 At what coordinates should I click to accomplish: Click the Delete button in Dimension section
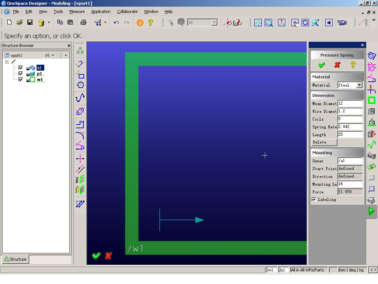[x=324, y=142]
